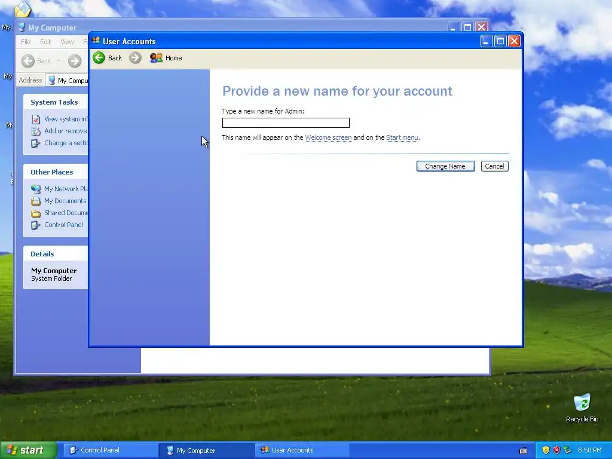Click the Start button
This screenshot has height=459, width=612.
coord(28,450)
